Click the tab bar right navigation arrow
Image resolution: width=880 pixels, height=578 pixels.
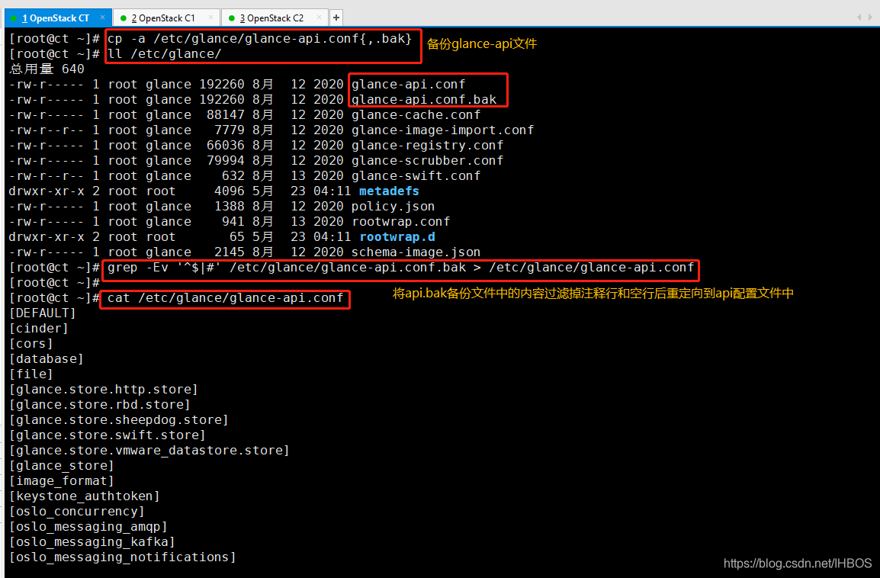[870, 18]
